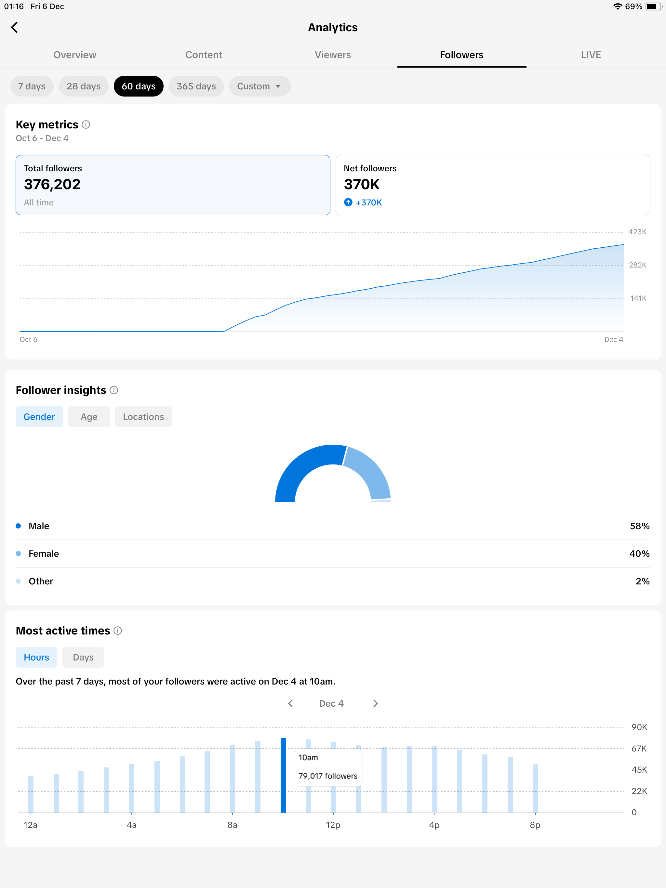Open Custom date range dropdown
Screen dimensions: 666x888
260,86
